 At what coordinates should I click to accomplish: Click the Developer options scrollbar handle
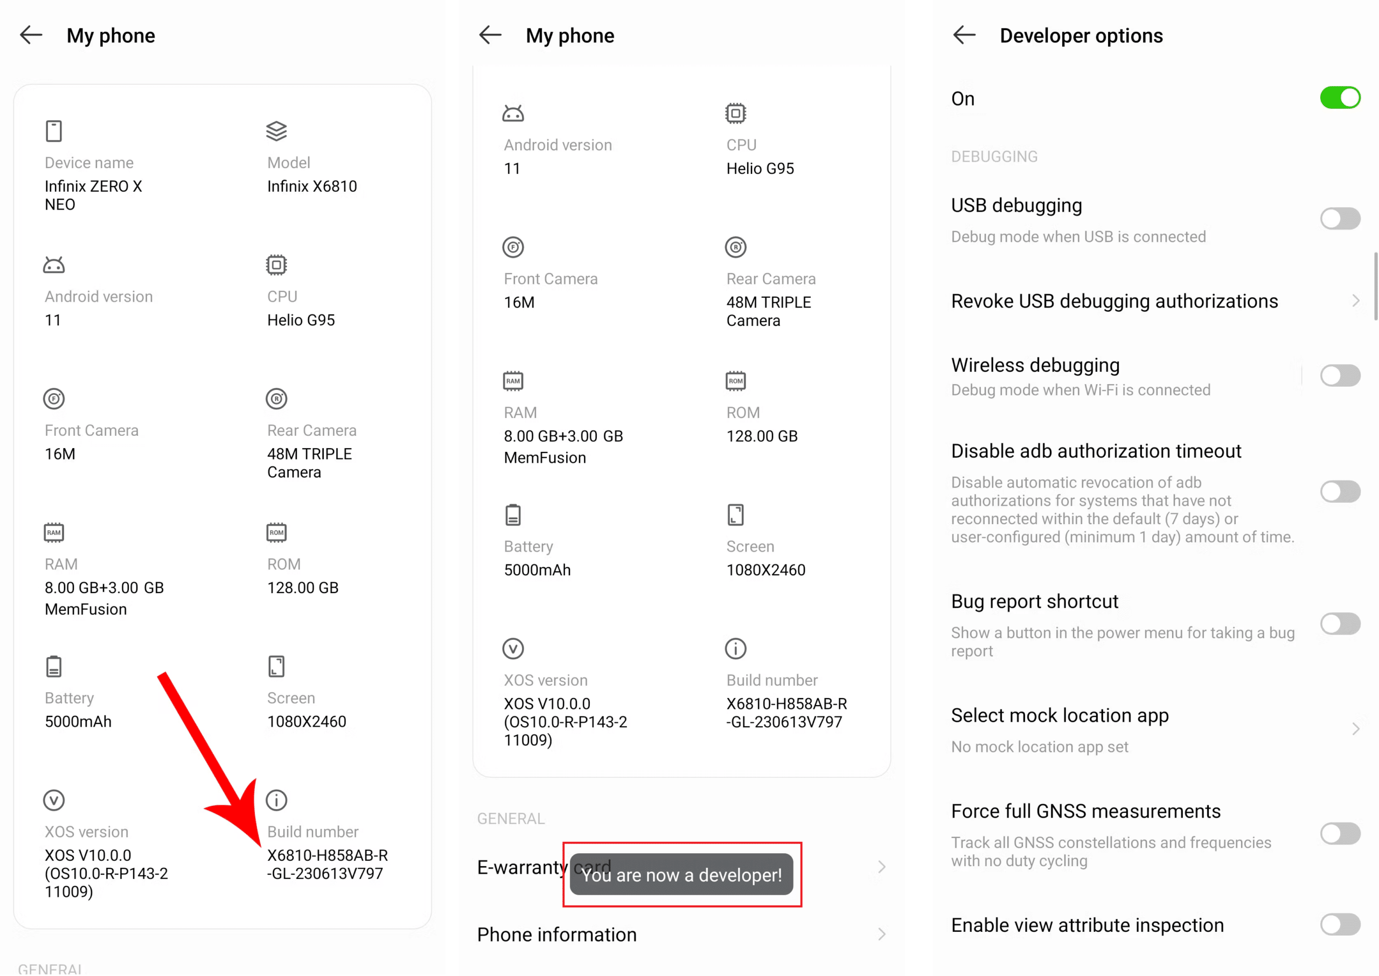(1375, 287)
